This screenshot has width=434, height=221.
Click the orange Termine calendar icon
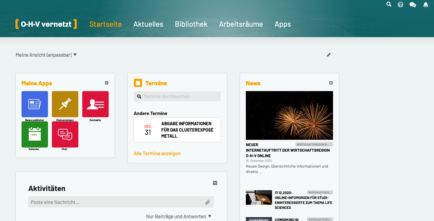tap(138, 83)
